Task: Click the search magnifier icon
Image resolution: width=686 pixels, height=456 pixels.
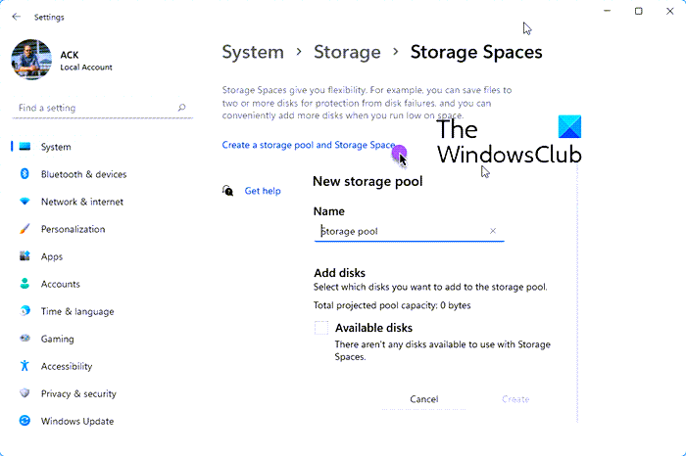Action: point(181,108)
